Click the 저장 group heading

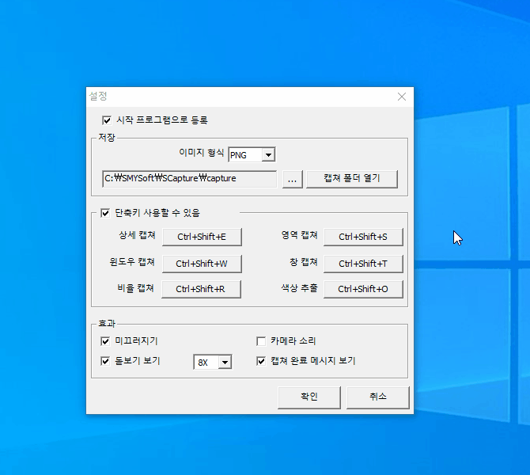point(107,138)
